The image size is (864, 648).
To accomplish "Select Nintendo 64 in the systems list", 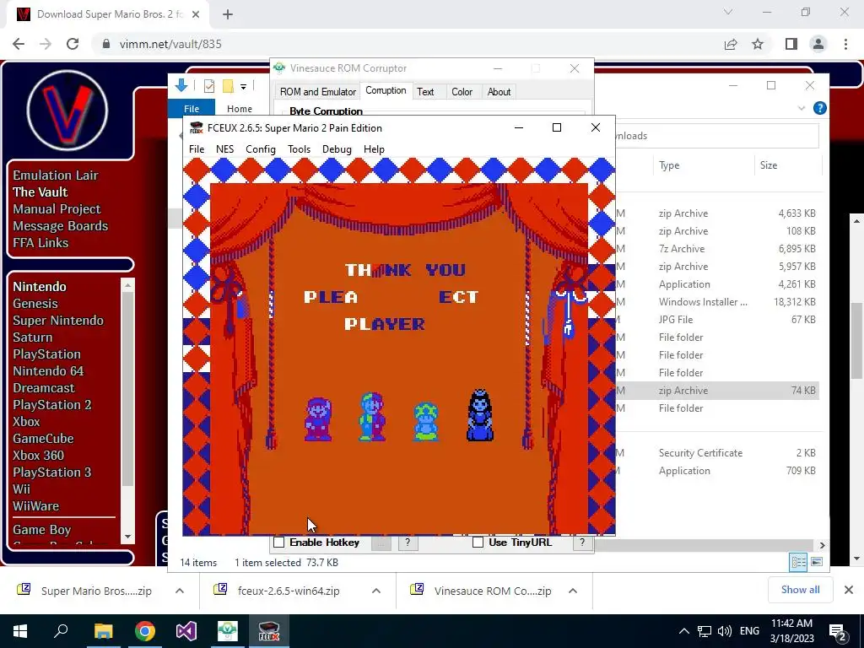I will click(48, 371).
